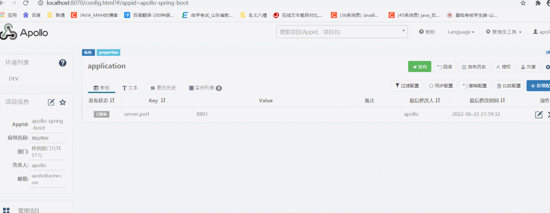The height and width of the screenshot is (213, 550).
Task: Click the 发布 publish button
Action: pos(420,67)
